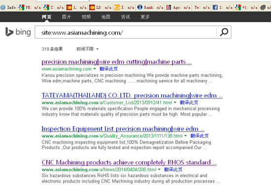Check the Google PR icon in toolbar
Viewport: 271px width, 188px height.
pos(21,7)
